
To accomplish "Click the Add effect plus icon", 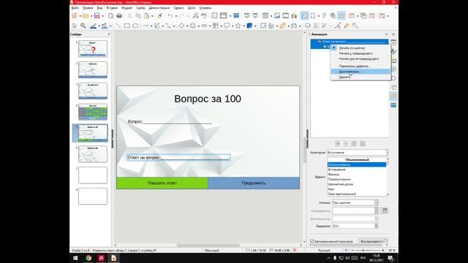I will (x=338, y=144).
